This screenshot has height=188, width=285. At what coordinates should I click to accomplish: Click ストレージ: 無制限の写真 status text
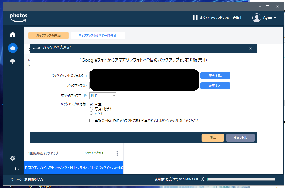coord(27,179)
